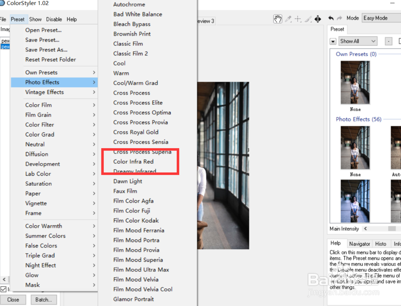Select Cool/Warm Grad preset

136,83
